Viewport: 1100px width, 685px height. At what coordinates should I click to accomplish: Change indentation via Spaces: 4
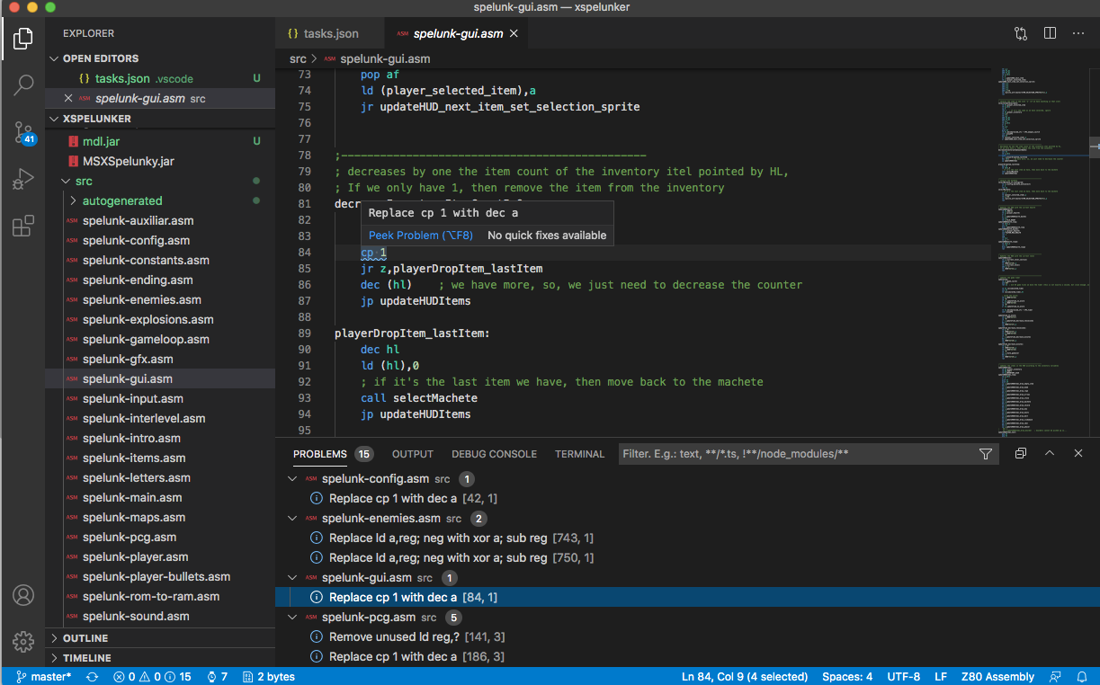[847, 676]
